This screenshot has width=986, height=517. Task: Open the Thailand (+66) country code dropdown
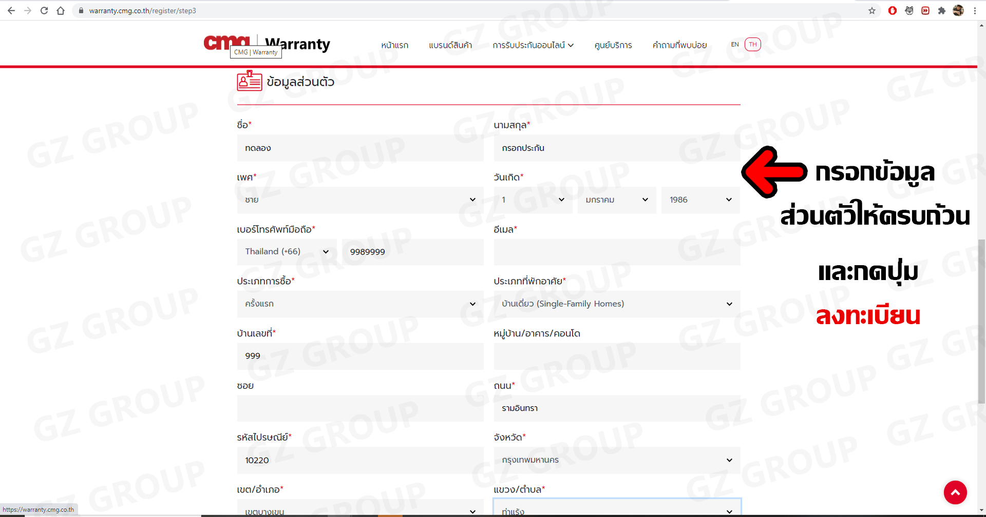(x=287, y=252)
